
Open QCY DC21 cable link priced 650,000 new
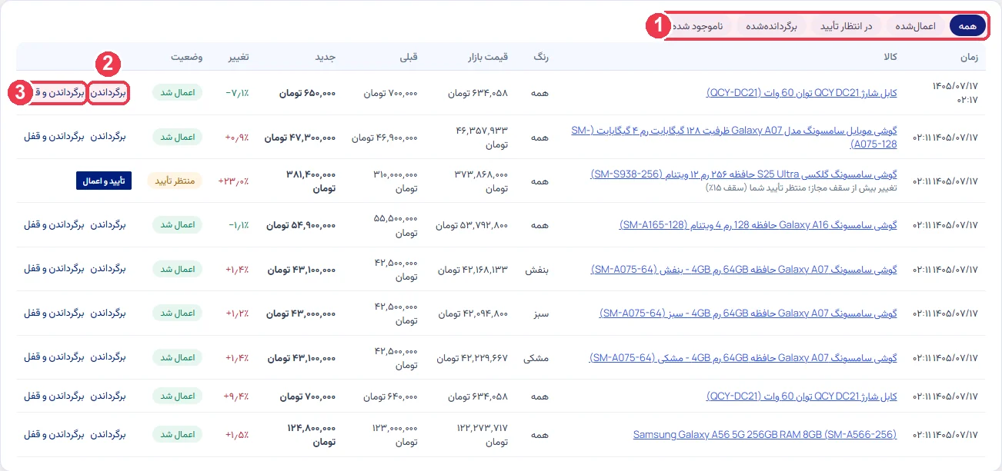click(x=801, y=92)
